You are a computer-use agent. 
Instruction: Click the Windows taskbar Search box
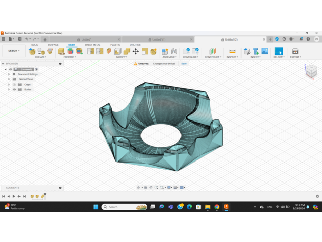[124, 207]
